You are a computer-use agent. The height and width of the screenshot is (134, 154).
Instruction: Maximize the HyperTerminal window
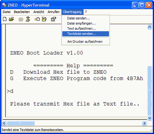142,5
